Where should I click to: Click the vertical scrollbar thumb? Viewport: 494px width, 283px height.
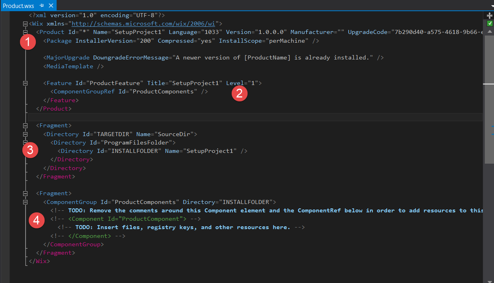click(x=489, y=96)
